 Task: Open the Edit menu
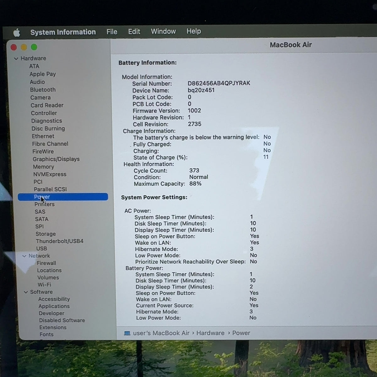tap(134, 31)
